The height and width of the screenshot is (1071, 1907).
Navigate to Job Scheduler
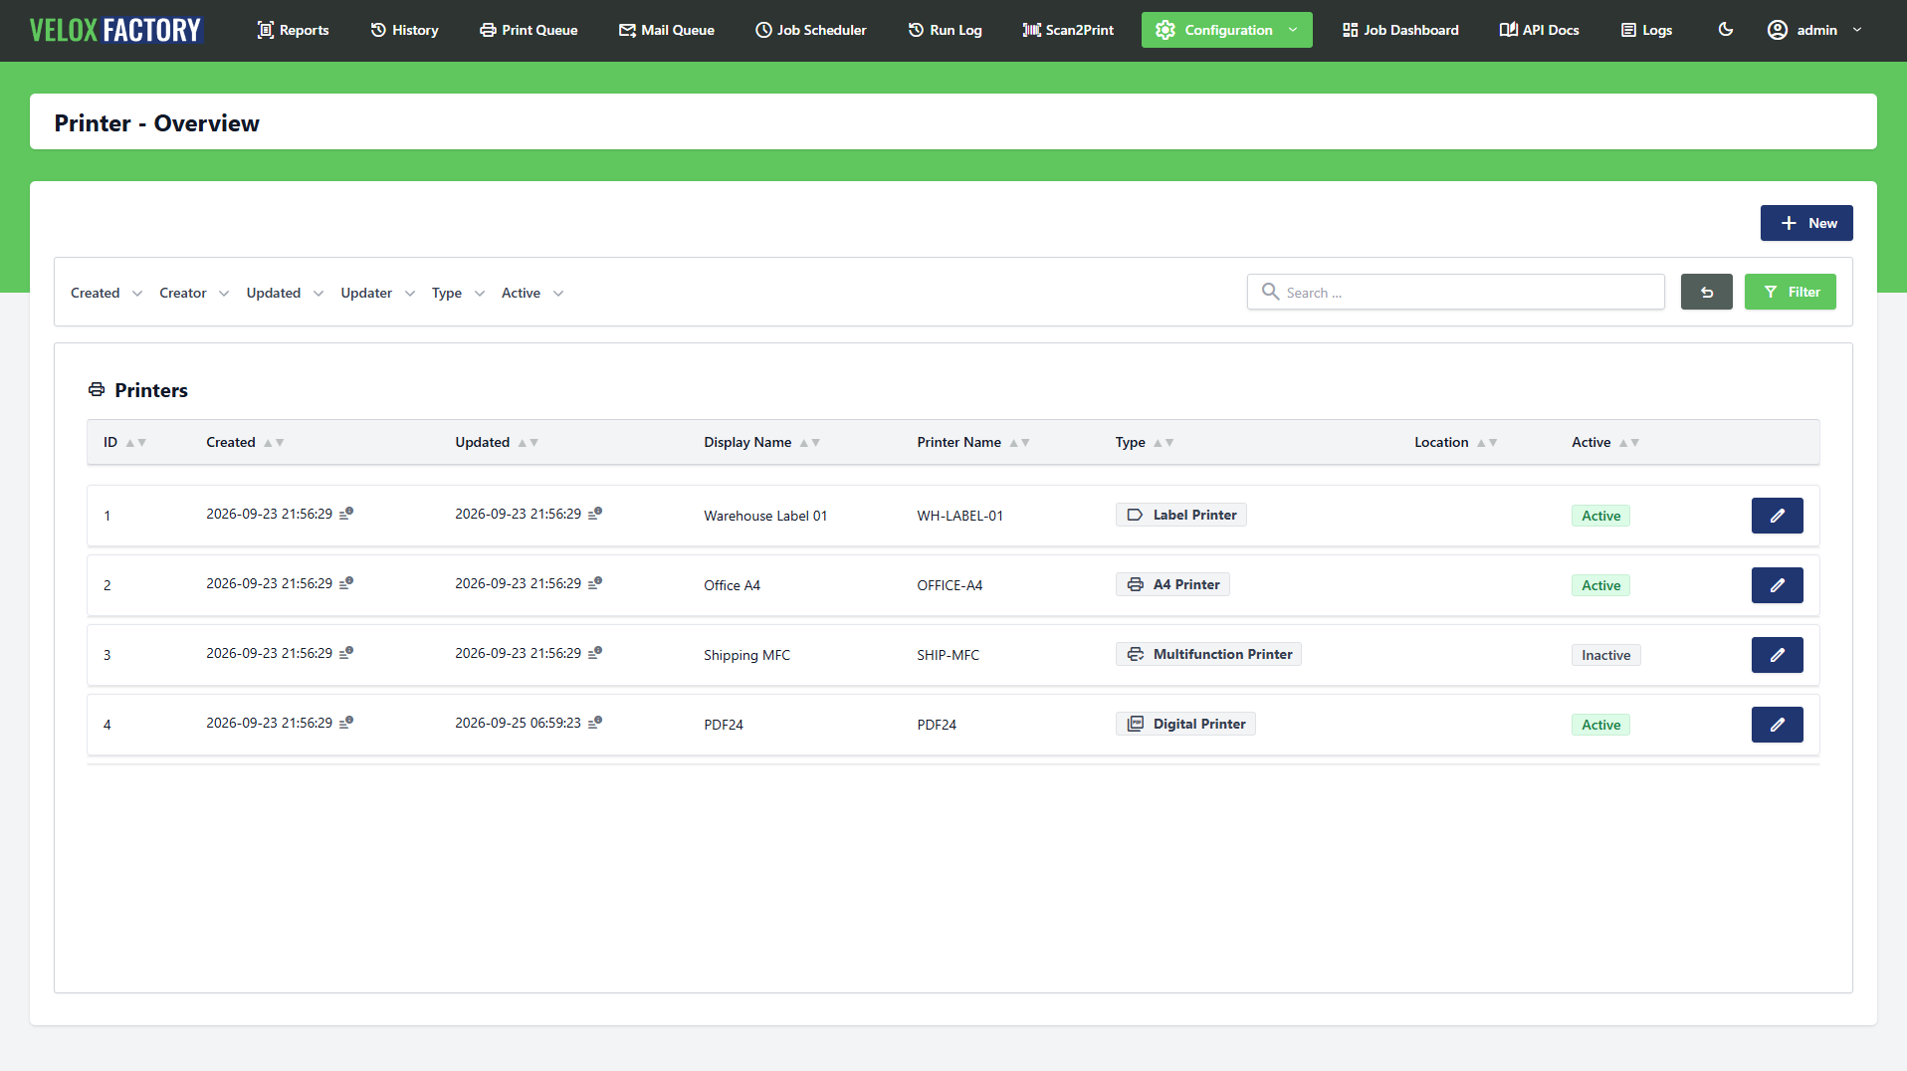tap(810, 30)
